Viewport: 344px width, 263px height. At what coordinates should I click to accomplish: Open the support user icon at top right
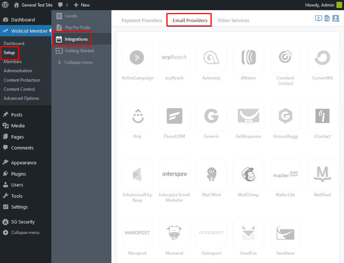tap(336, 18)
